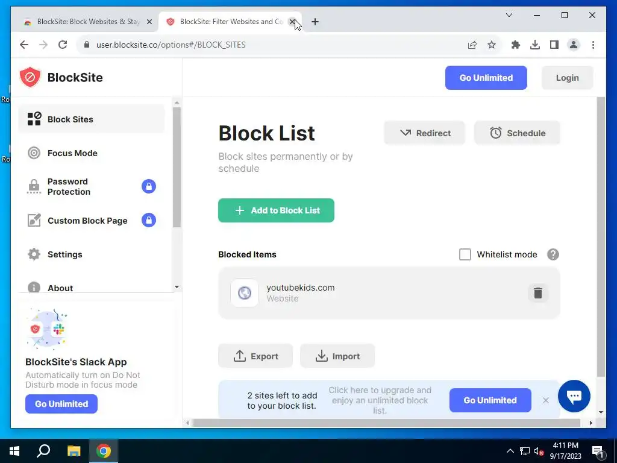Viewport: 617px width, 463px height.
Task: Click the sidebar scroll-down arrow
Action: click(x=177, y=287)
